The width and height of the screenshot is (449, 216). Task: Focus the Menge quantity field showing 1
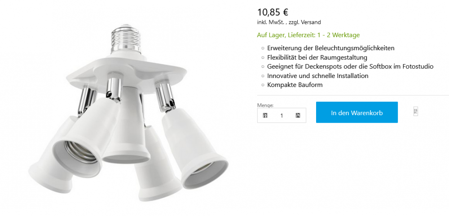click(282, 116)
